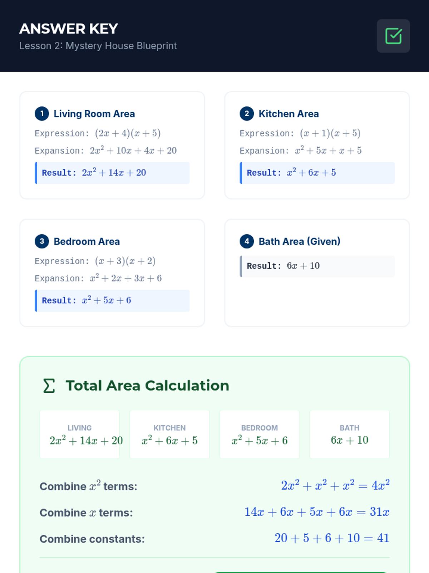Image resolution: width=429 pixels, height=573 pixels.
Task: Select the Living Room result box
Action: (112, 173)
